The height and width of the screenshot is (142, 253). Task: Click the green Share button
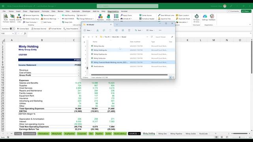point(246,11)
